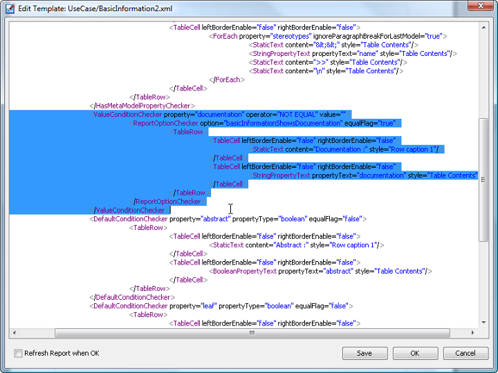Image resolution: width=498 pixels, height=373 pixels.
Task: Click the ForEach property="stereotypes" line
Action: coord(328,36)
